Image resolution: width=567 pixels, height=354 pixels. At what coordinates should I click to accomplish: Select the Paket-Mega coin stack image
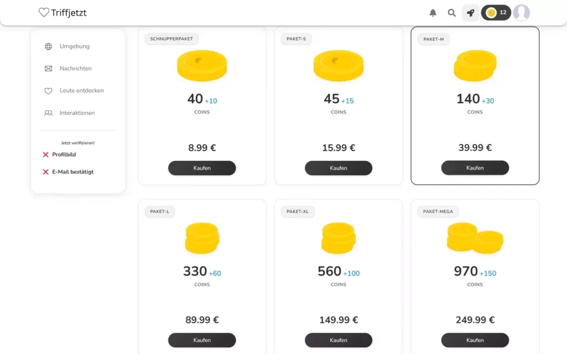[475, 238]
